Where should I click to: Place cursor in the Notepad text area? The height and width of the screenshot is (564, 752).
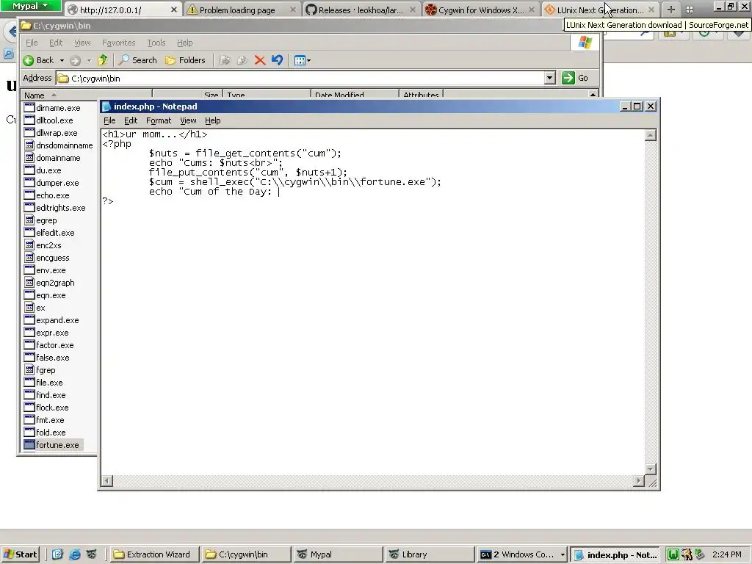pyautogui.click(x=372, y=302)
